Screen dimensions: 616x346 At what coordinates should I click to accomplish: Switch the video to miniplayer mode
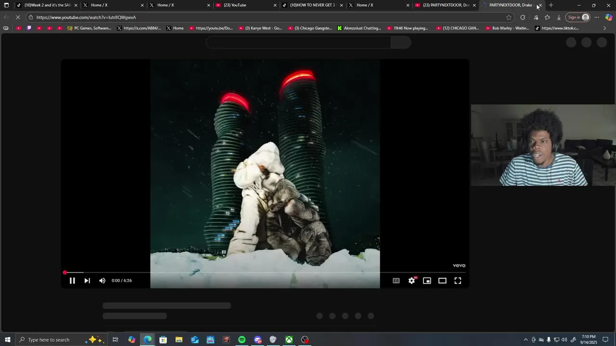point(427,281)
